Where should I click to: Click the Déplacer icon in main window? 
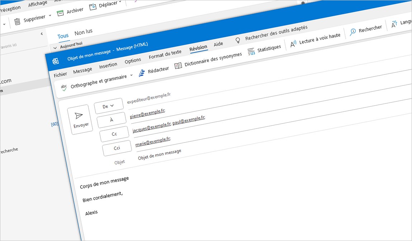click(93, 6)
